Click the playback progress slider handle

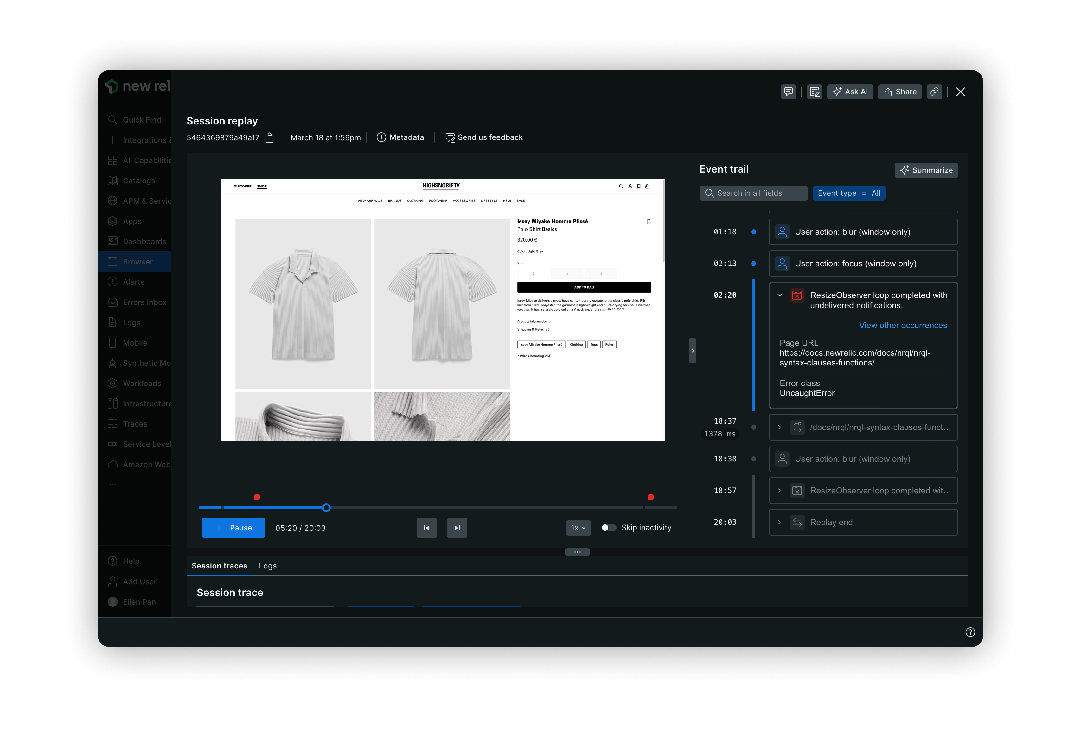coord(327,507)
